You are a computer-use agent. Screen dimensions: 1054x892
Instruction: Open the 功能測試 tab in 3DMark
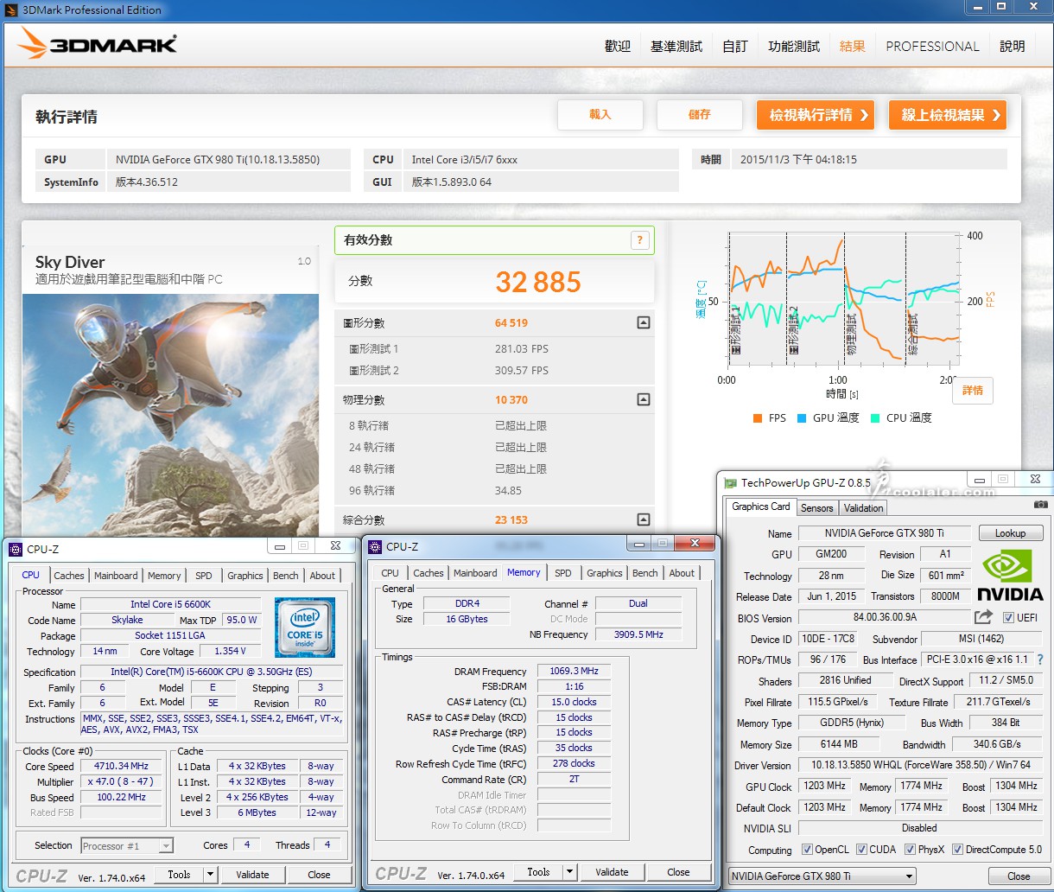pos(794,46)
